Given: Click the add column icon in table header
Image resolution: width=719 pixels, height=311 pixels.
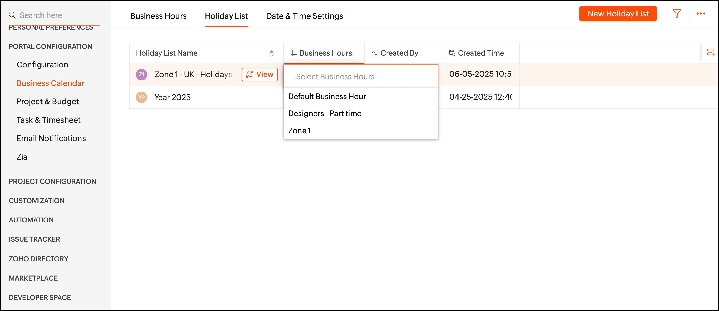Looking at the screenshot, I should point(711,53).
